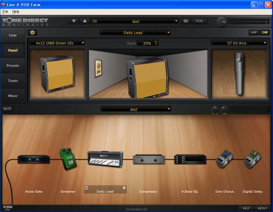Screen dimensions: 273x212
Task: Click the Room 33% stepper arrows
Action: (156, 43)
